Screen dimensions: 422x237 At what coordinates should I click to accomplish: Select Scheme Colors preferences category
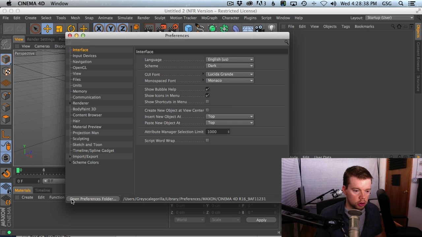coord(85,162)
